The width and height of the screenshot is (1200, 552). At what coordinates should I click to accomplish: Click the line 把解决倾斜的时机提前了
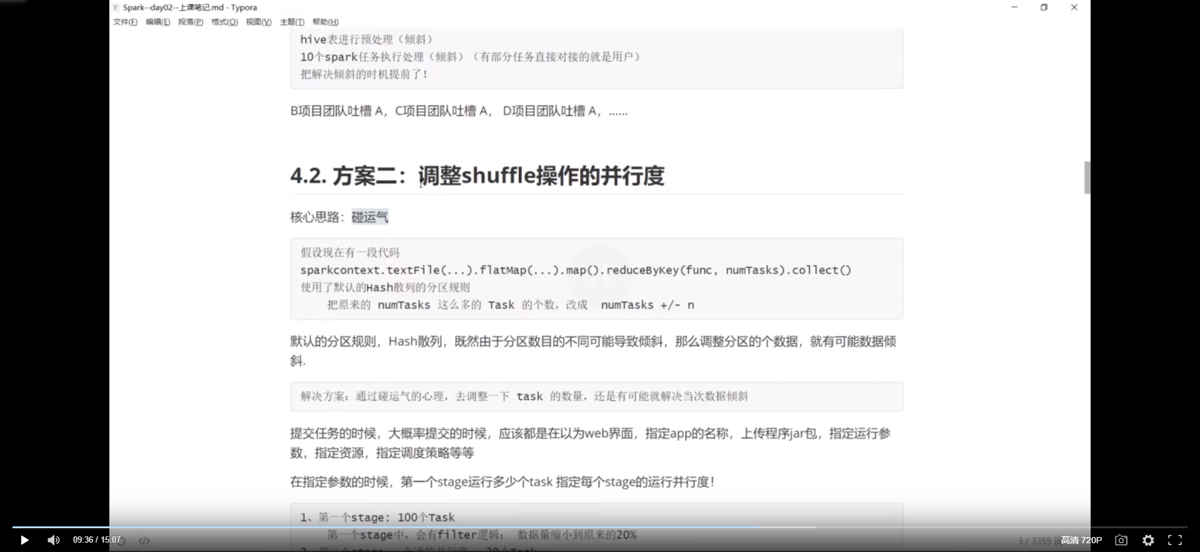(x=364, y=74)
